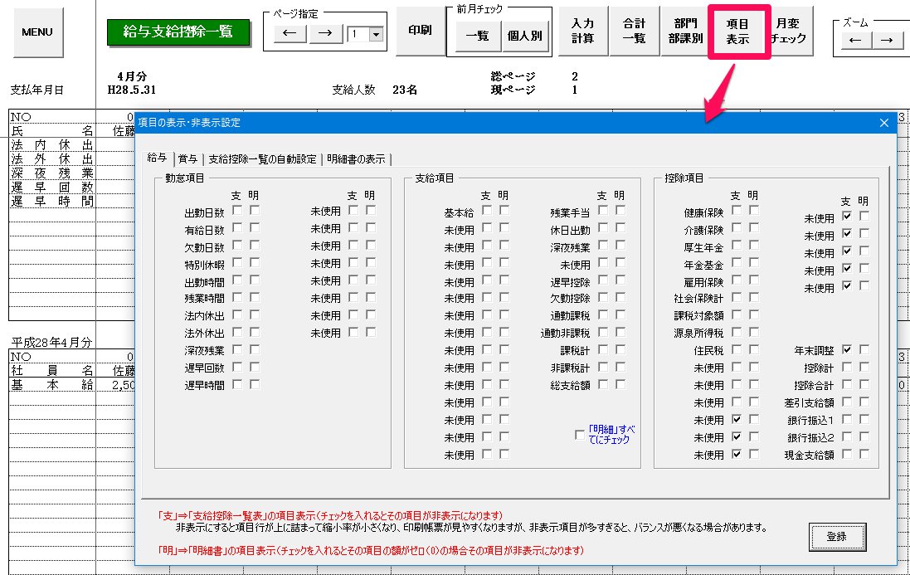This screenshot has width=910, height=575.
Task: Go to next page with right arrow
Action: pos(326,34)
